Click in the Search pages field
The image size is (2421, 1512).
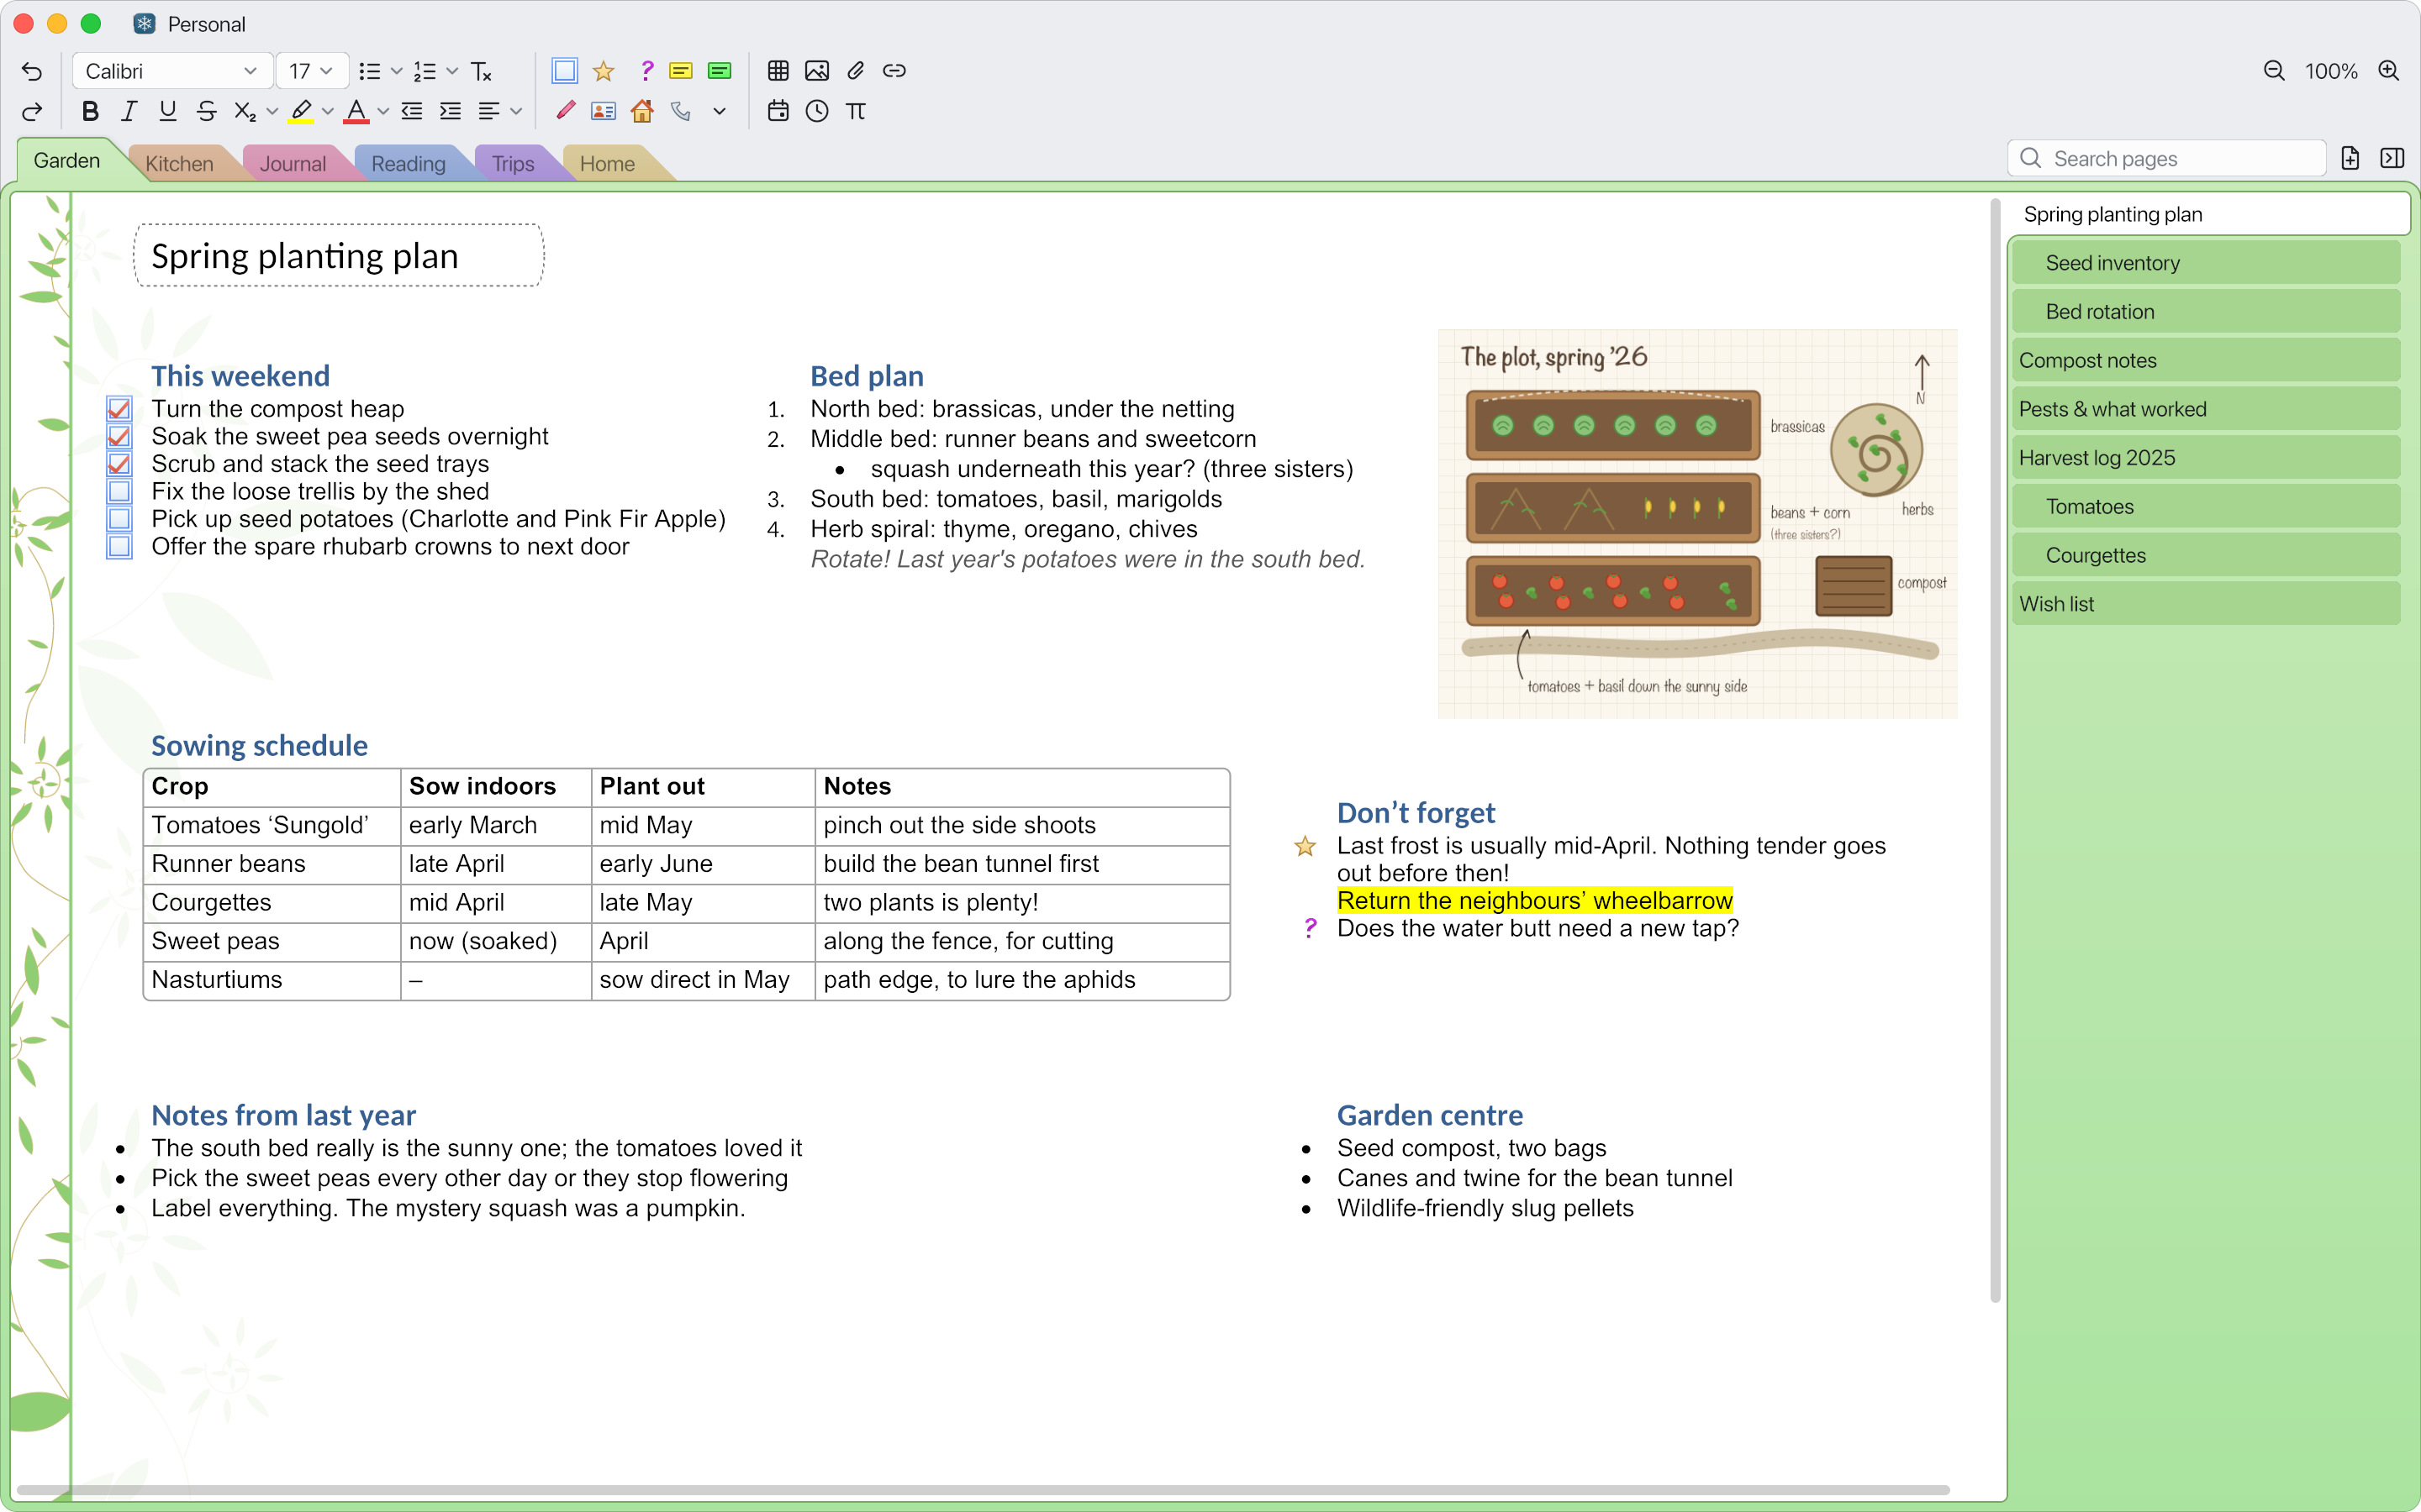click(x=2167, y=158)
